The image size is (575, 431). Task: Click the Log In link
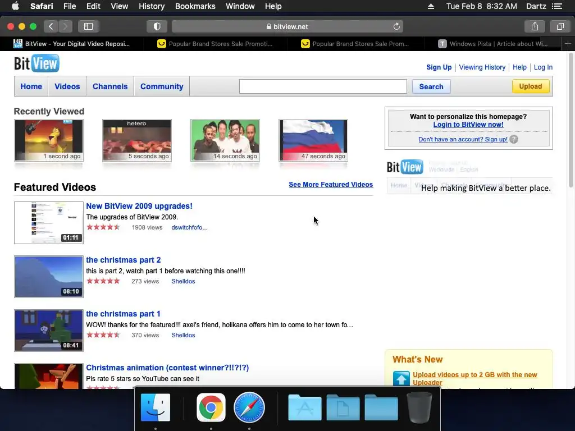[543, 67]
